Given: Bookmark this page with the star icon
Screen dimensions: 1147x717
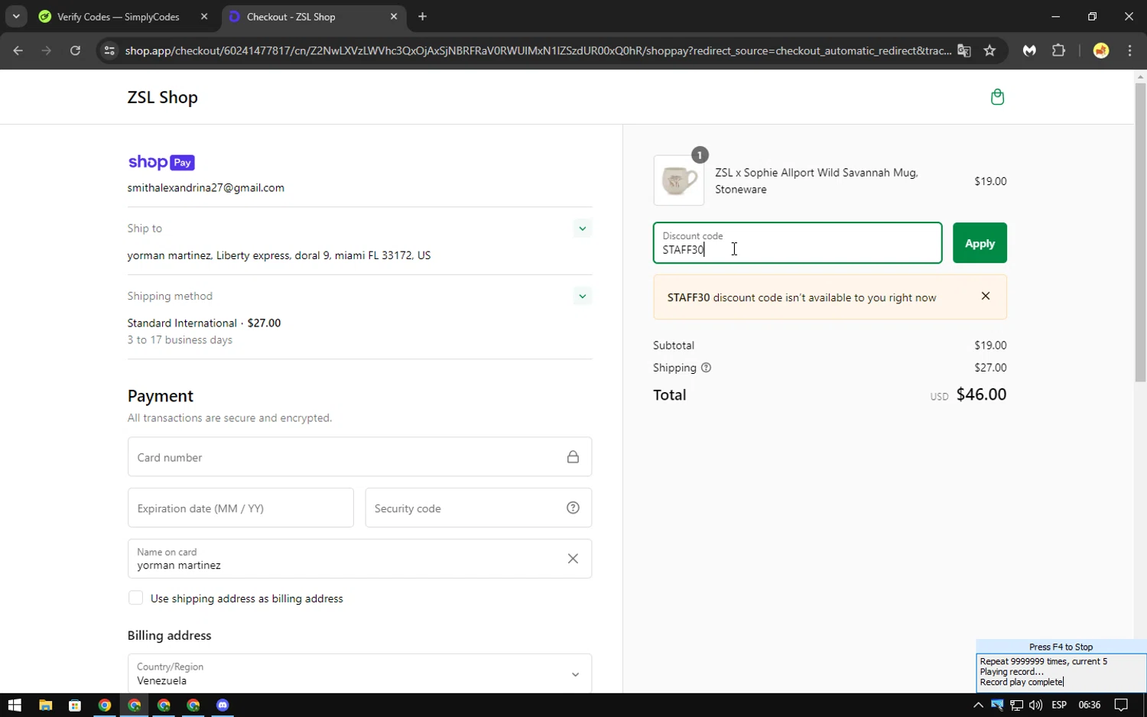Looking at the screenshot, I should [989, 50].
